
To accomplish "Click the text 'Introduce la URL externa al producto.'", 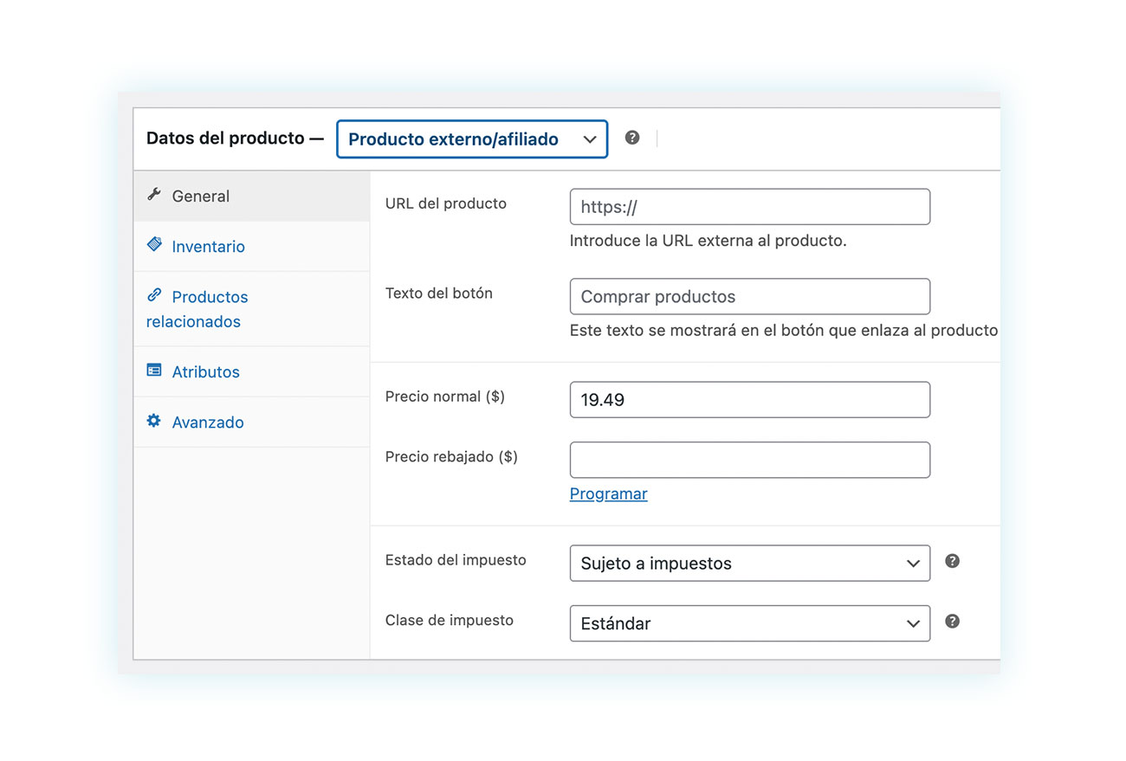I will (x=709, y=241).
